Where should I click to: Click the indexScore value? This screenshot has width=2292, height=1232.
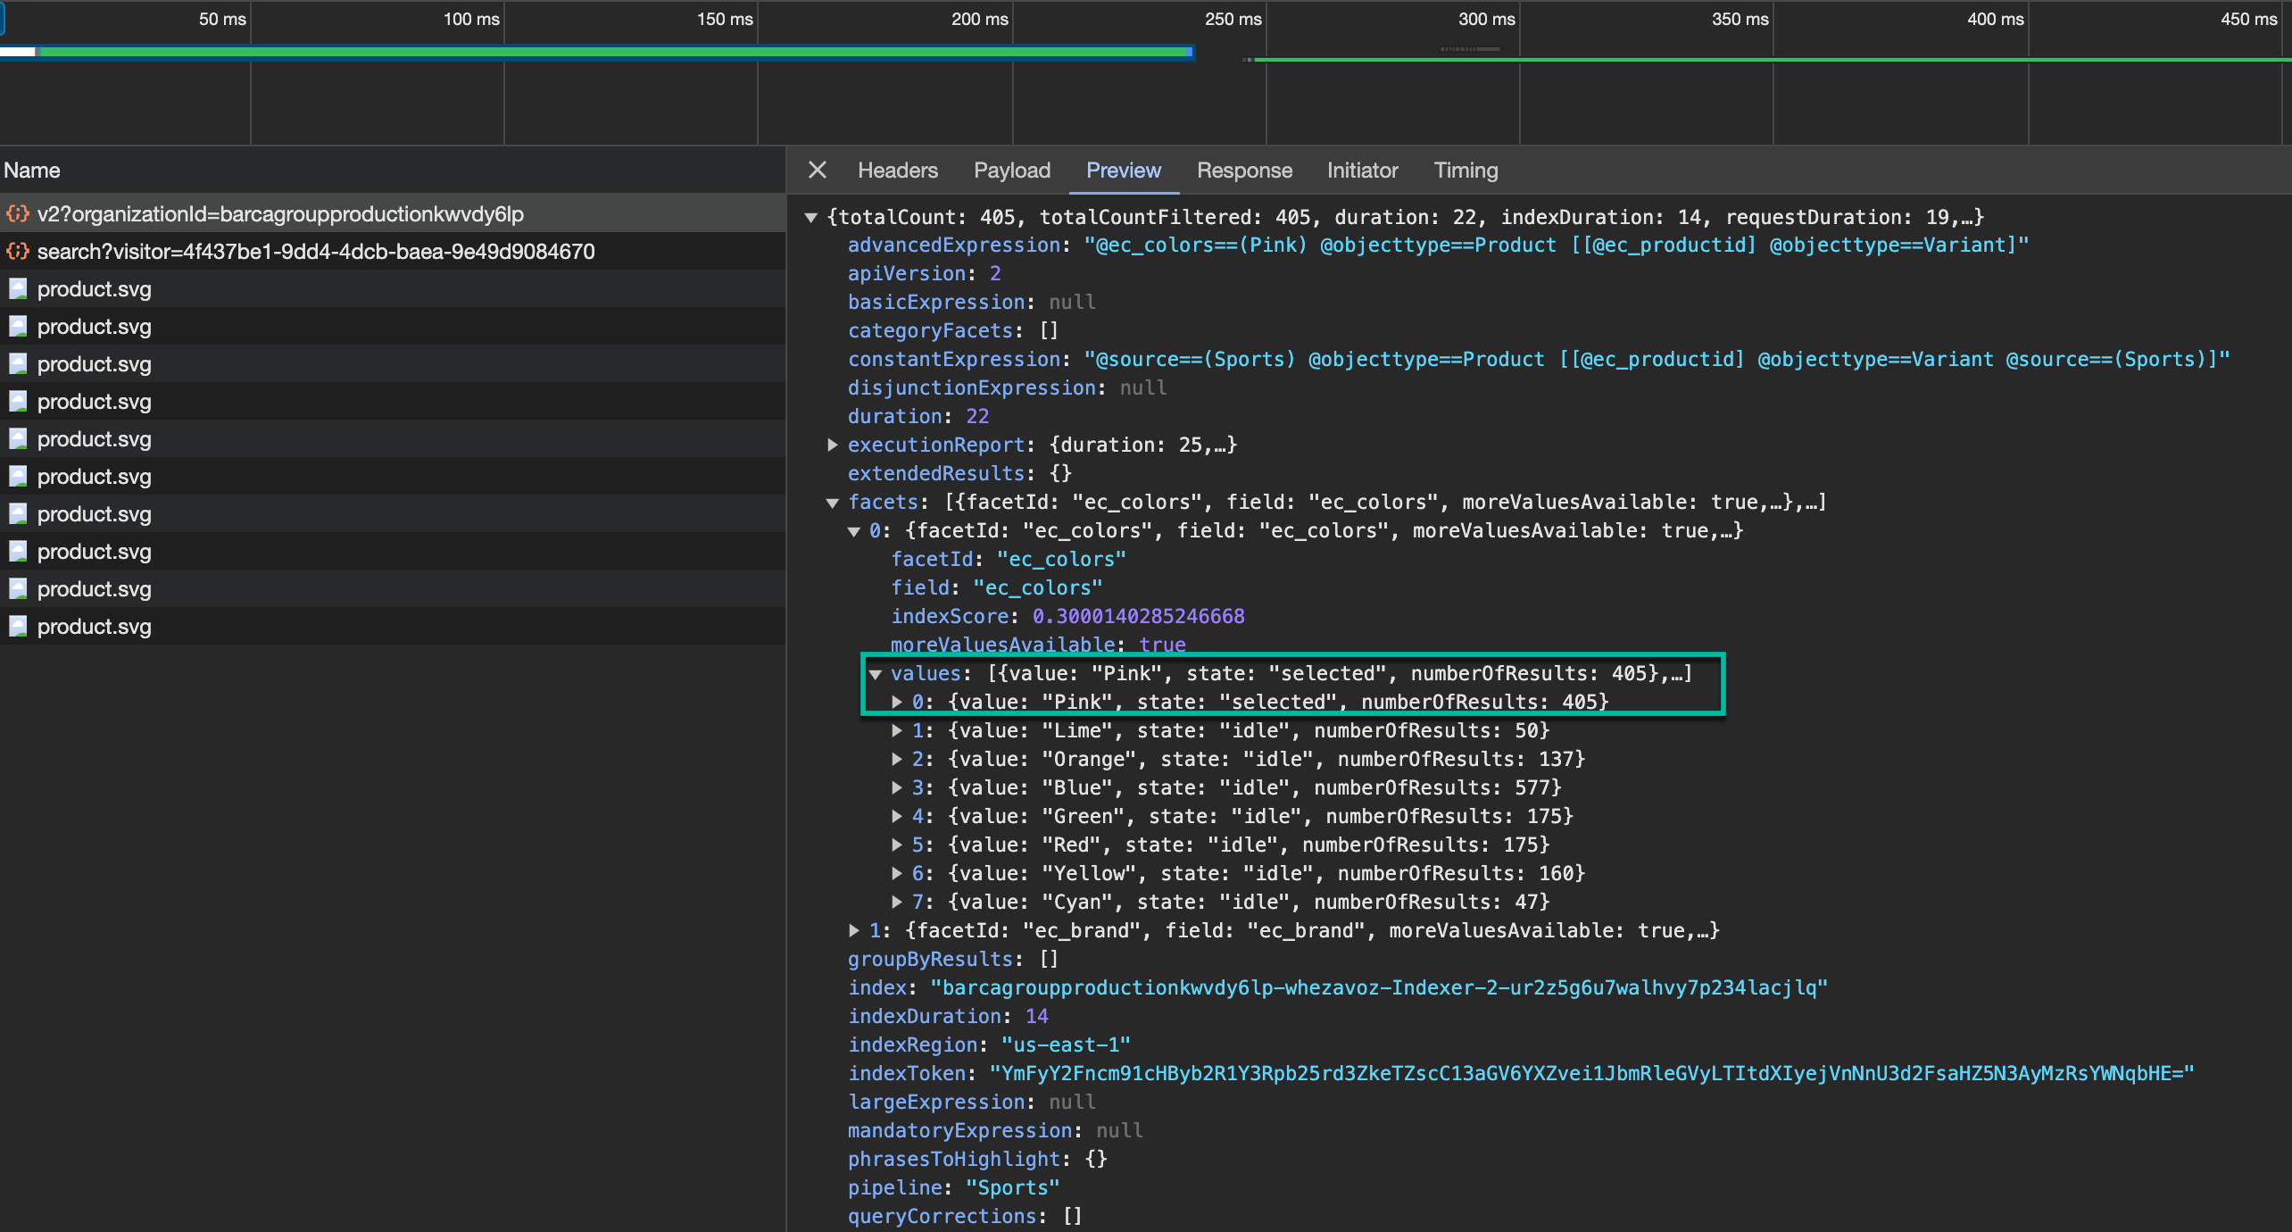[1138, 616]
